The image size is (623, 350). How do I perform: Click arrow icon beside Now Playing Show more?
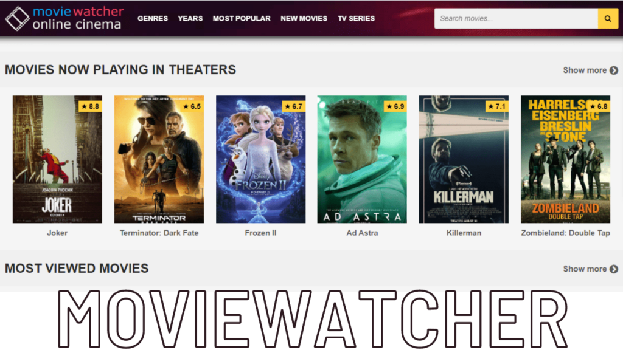coord(614,70)
